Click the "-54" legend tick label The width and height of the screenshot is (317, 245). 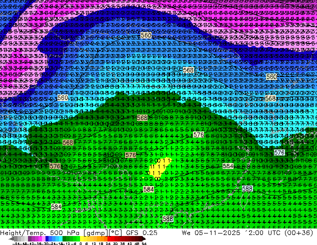[16, 243]
